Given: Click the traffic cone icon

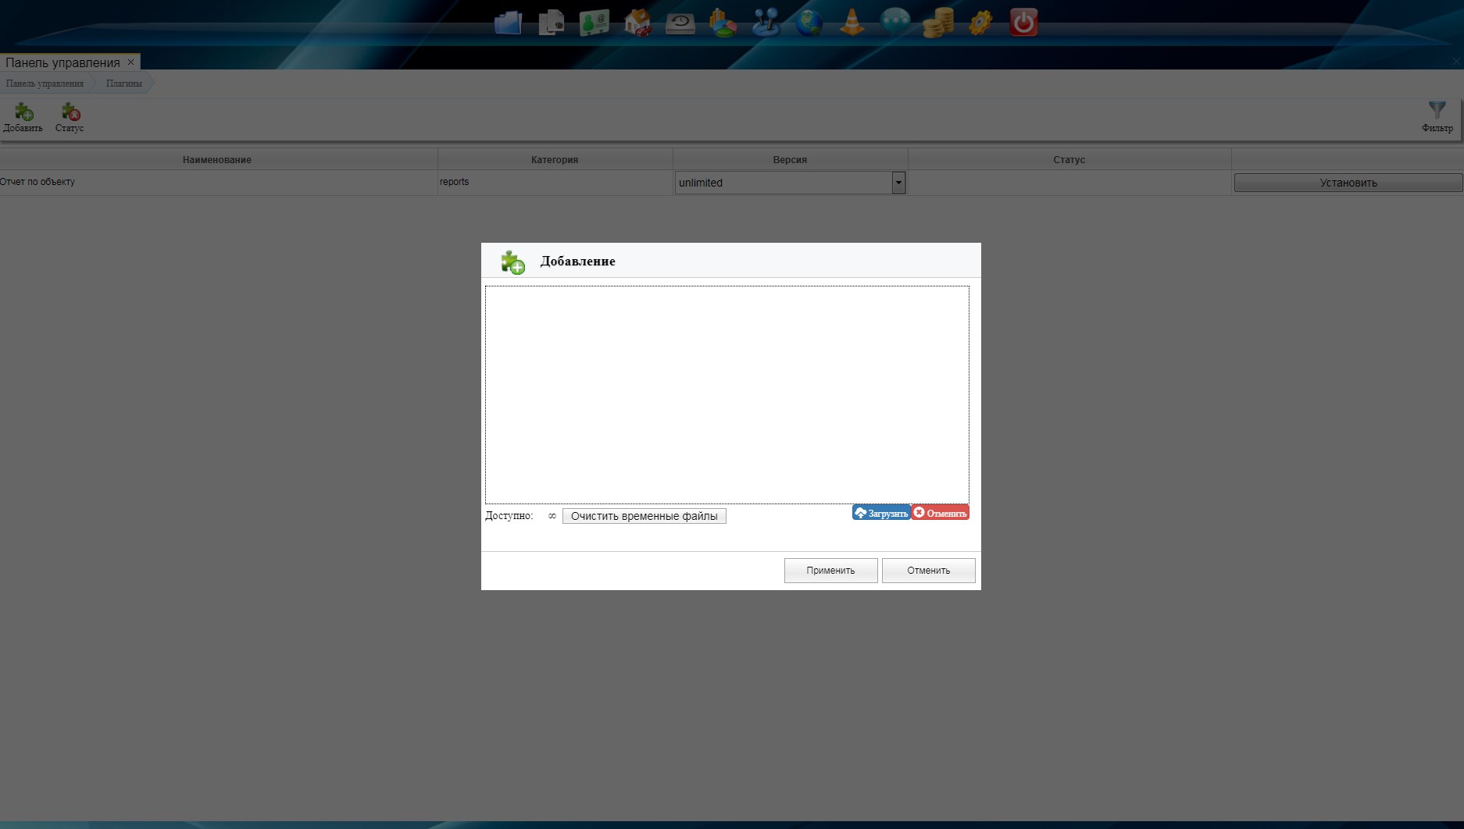Looking at the screenshot, I should [852, 23].
